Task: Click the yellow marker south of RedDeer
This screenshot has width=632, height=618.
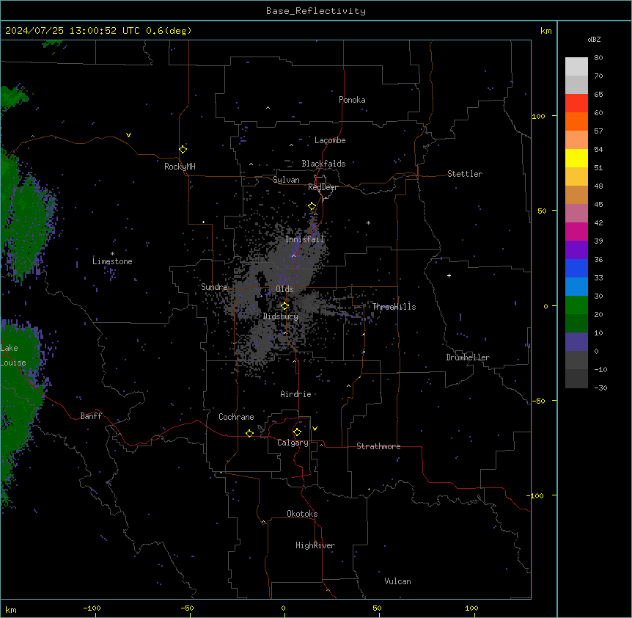Action: tap(312, 206)
